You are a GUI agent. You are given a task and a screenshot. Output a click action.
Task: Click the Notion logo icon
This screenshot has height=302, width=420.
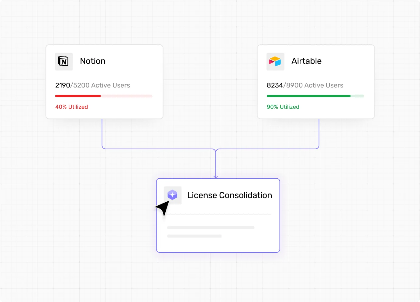pos(64,62)
